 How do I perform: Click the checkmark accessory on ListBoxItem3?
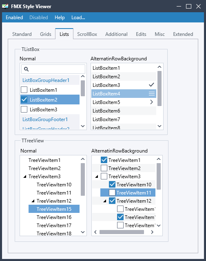pos(151,85)
